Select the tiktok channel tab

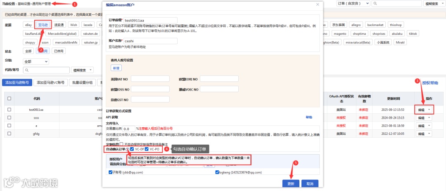[413, 33]
